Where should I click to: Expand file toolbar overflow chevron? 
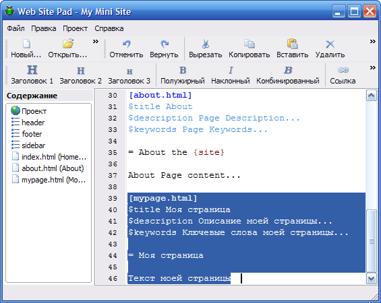click(96, 42)
